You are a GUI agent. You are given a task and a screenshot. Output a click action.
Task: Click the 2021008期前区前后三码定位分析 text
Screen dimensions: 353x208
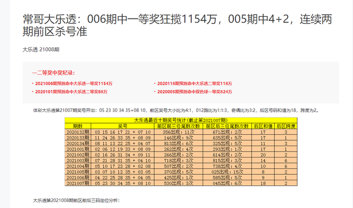click(x=77, y=200)
